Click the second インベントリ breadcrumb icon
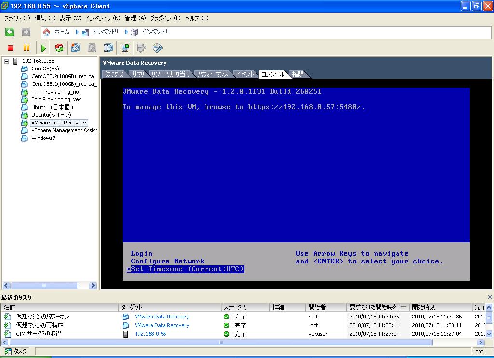Viewport: 494px width, 358px height. click(135, 32)
